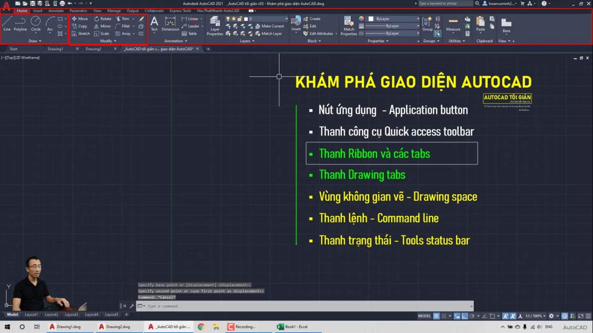593x333 pixels.
Task: Select the Polyline tool
Action: coord(20,24)
